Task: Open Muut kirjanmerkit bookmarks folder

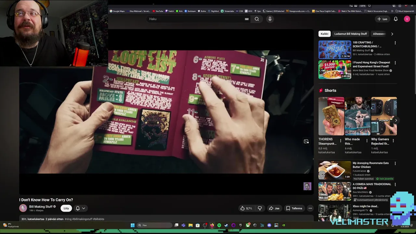Action: [x=405, y=11]
